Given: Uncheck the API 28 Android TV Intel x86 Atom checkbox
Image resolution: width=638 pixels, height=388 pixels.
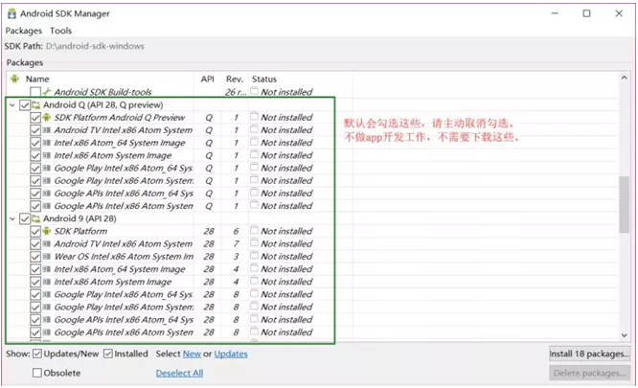Looking at the screenshot, I should pos(35,244).
